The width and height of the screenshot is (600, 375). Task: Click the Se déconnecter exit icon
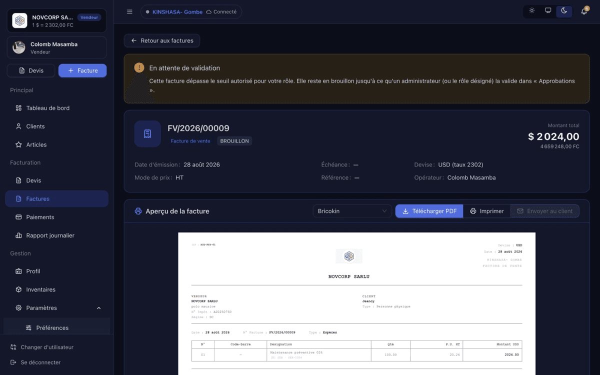(13, 362)
